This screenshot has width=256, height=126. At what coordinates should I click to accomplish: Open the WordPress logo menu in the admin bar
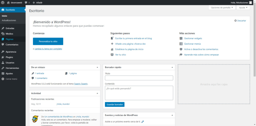[2, 2]
